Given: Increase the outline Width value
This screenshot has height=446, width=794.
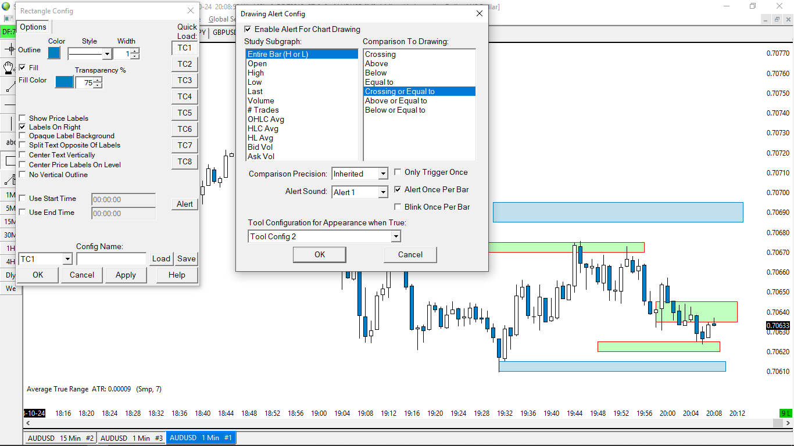Looking at the screenshot, I should 135,51.
